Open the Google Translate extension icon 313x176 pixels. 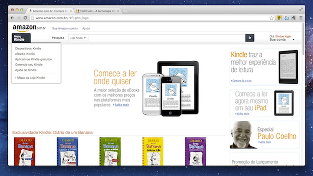click(287, 18)
